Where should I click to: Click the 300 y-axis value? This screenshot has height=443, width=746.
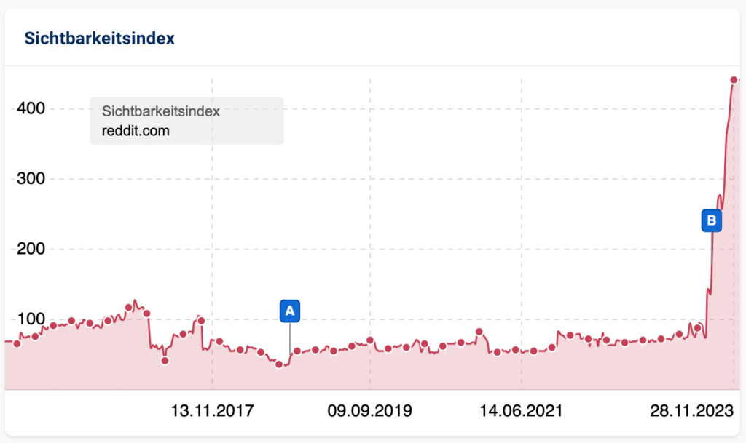pos(31,179)
